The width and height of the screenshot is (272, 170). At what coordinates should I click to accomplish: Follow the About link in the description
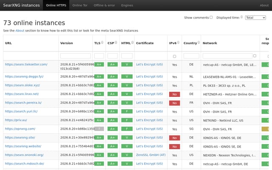tap(20, 31)
